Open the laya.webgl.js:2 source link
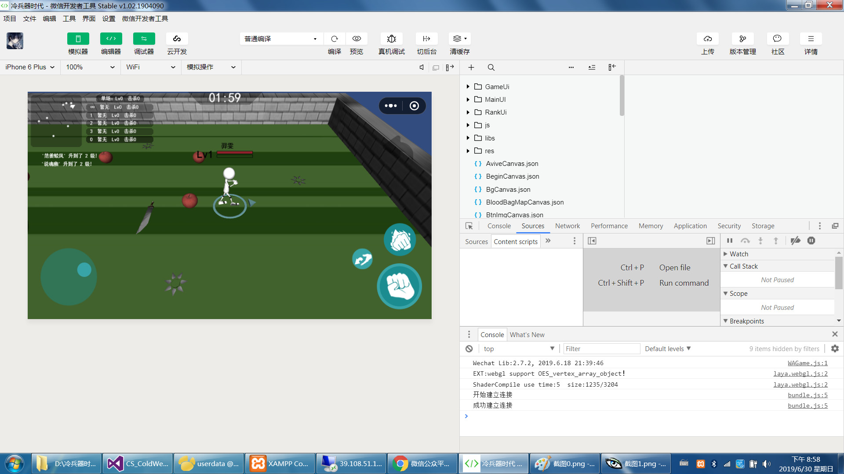Image resolution: width=844 pixels, height=474 pixels. coord(800,373)
